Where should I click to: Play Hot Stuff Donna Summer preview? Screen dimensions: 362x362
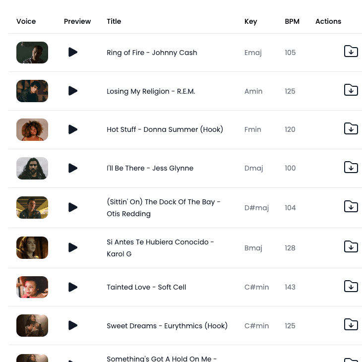click(x=73, y=129)
